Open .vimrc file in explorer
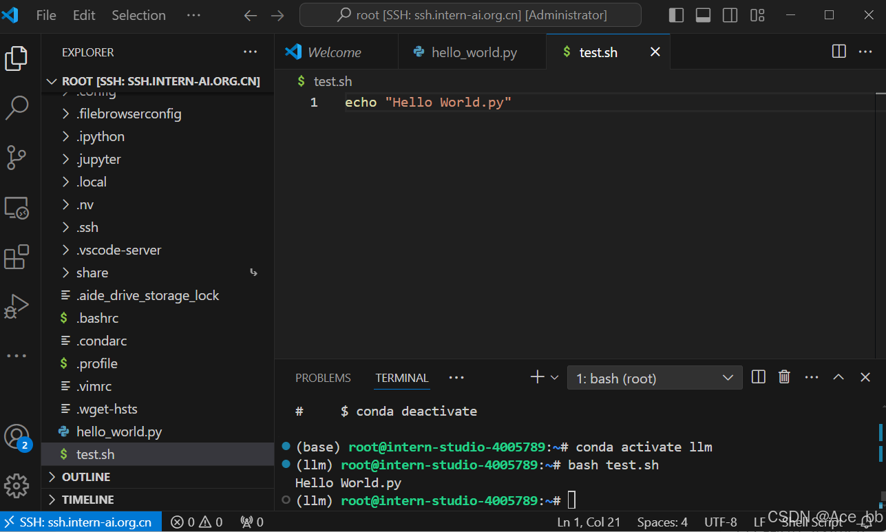 click(158, 386)
